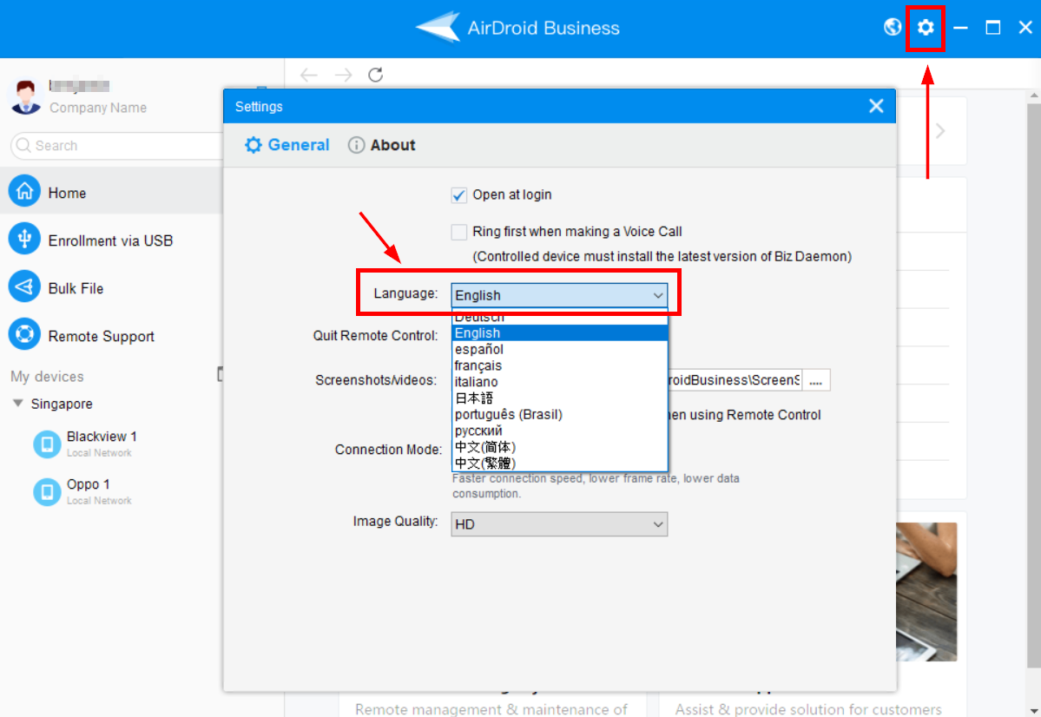Image resolution: width=1041 pixels, height=717 pixels.
Task: Click the AirDroid Business paper plane logo
Action: pos(438,27)
